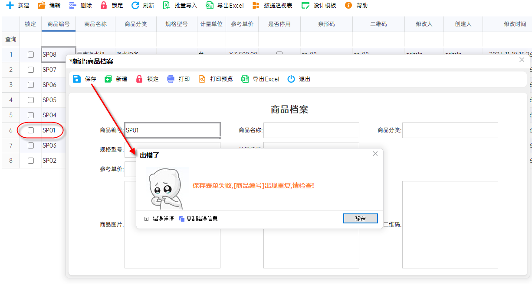Tick the checkbox in row SP02
This screenshot has height=284, width=532.
coord(31,161)
